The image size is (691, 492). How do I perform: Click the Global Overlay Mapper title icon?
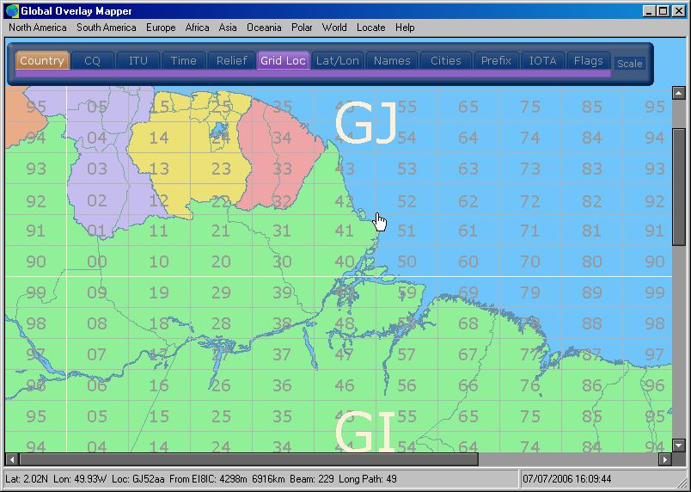coord(11,10)
